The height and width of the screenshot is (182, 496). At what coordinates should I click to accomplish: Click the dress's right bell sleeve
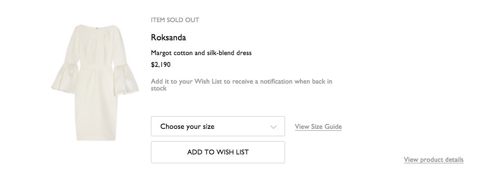click(x=125, y=79)
